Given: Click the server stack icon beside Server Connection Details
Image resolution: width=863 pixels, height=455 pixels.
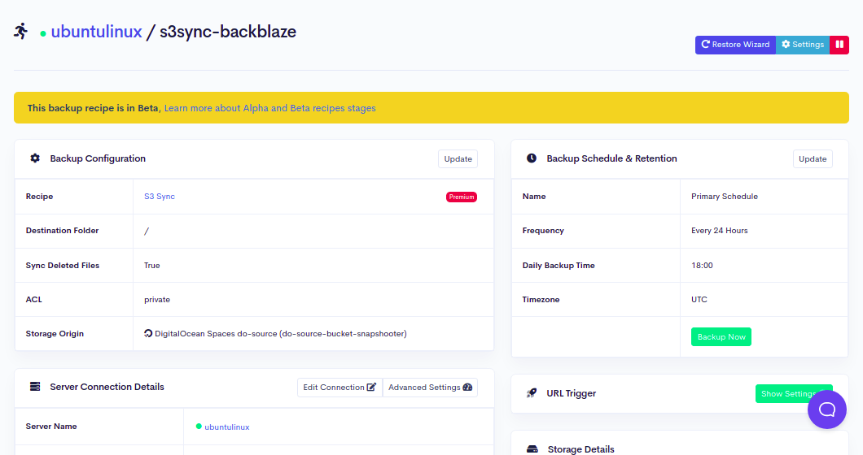Looking at the screenshot, I should click(x=35, y=386).
